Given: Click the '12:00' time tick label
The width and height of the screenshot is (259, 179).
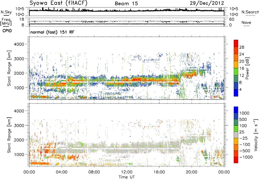Looking at the screenshot, I should point(127,172).
